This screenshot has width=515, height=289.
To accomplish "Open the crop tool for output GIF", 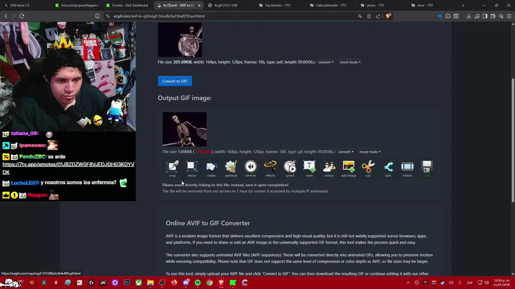I will click(172, 169).
